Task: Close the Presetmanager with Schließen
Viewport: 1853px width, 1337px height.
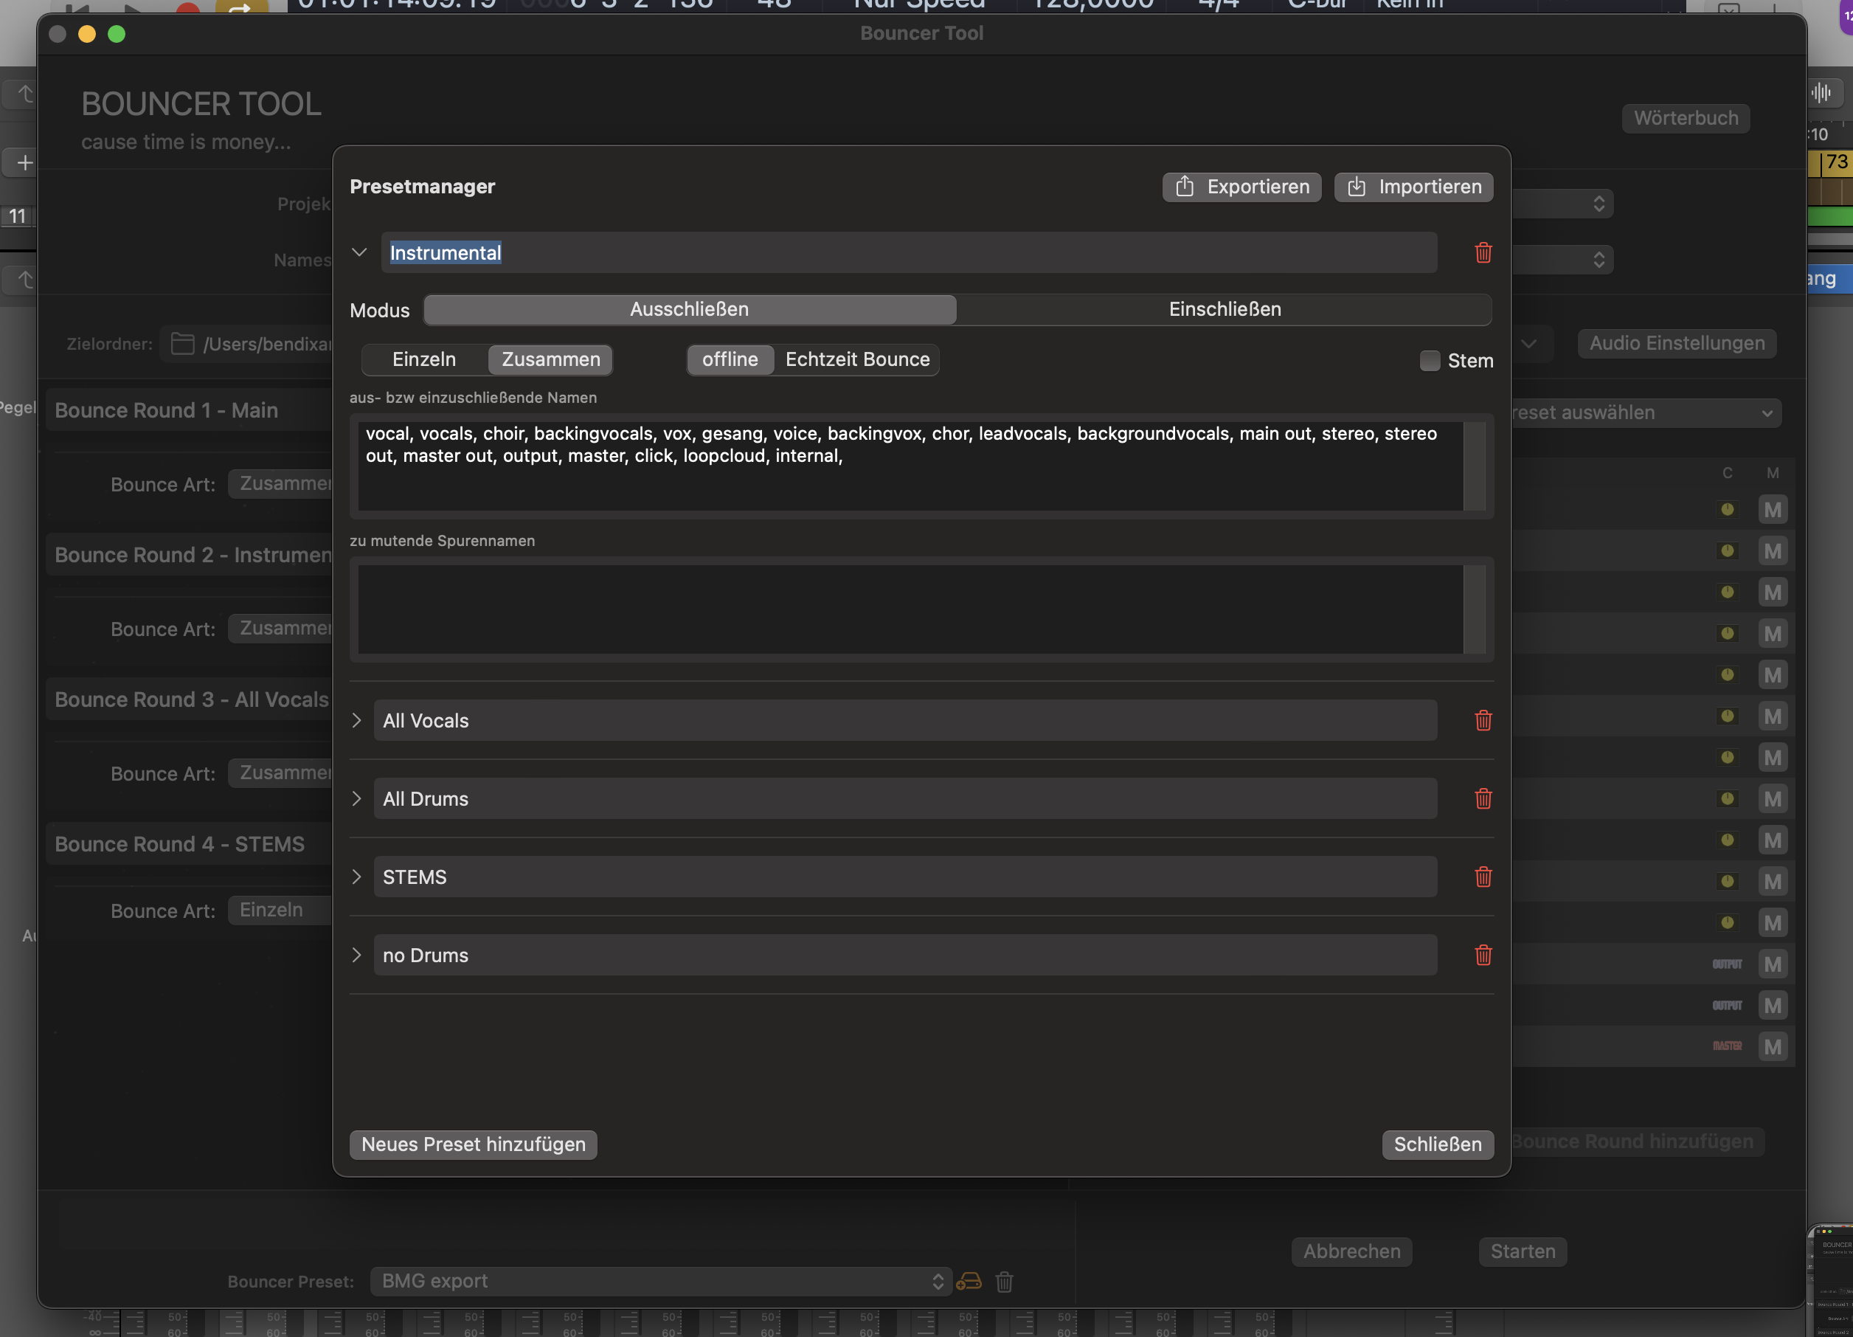Action: click(x=1437, y=1144)
